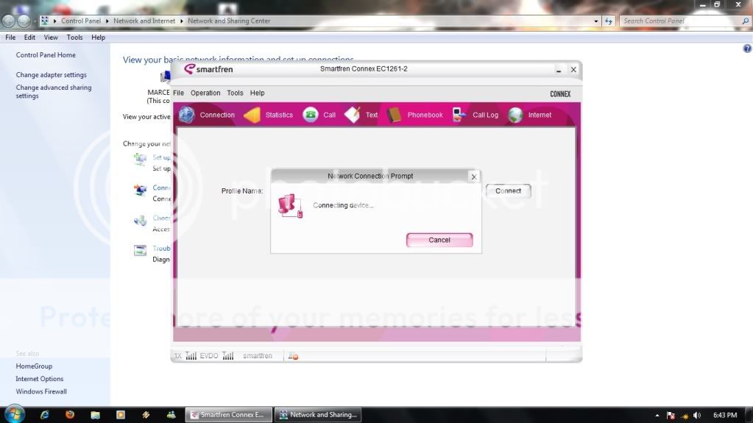This screenshot has width=753, height=423.
Task: Open Control Panel Tools menu
Action: (74, 38)
